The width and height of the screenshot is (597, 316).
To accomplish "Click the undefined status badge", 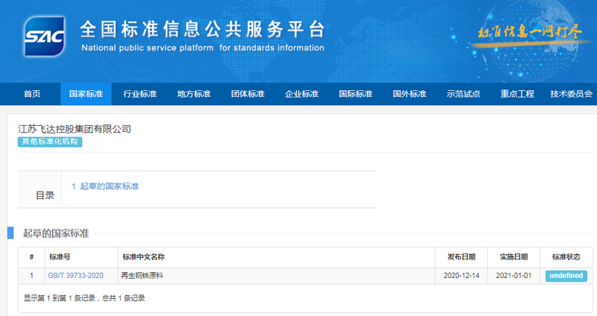I will 566,276.
